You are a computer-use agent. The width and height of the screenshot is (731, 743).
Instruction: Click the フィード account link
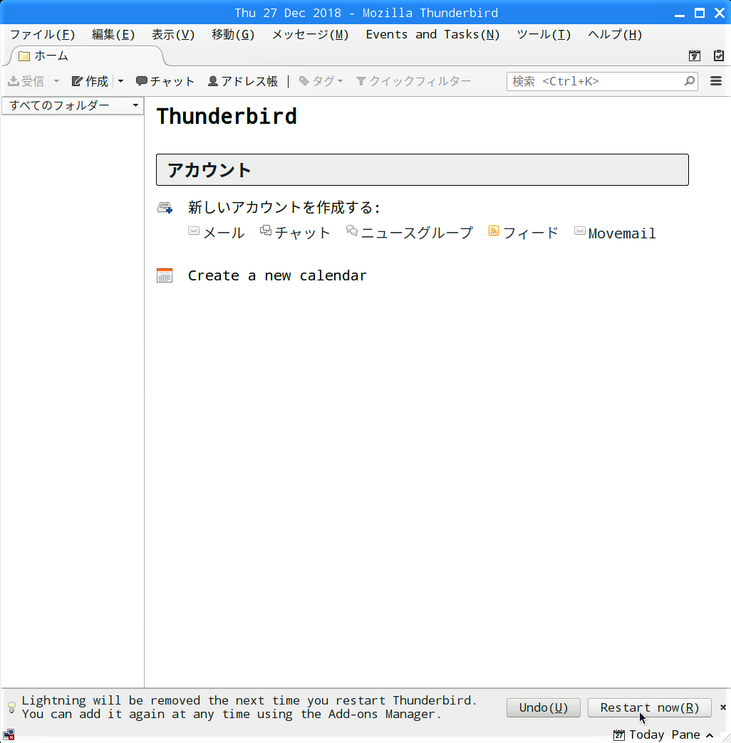(x=530, y=233)
